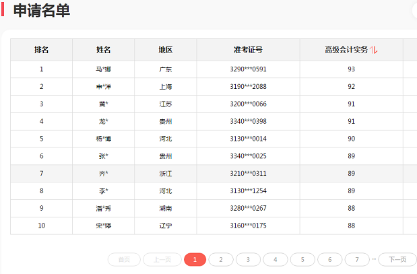Go to page 5

click(x=302, y=259)
